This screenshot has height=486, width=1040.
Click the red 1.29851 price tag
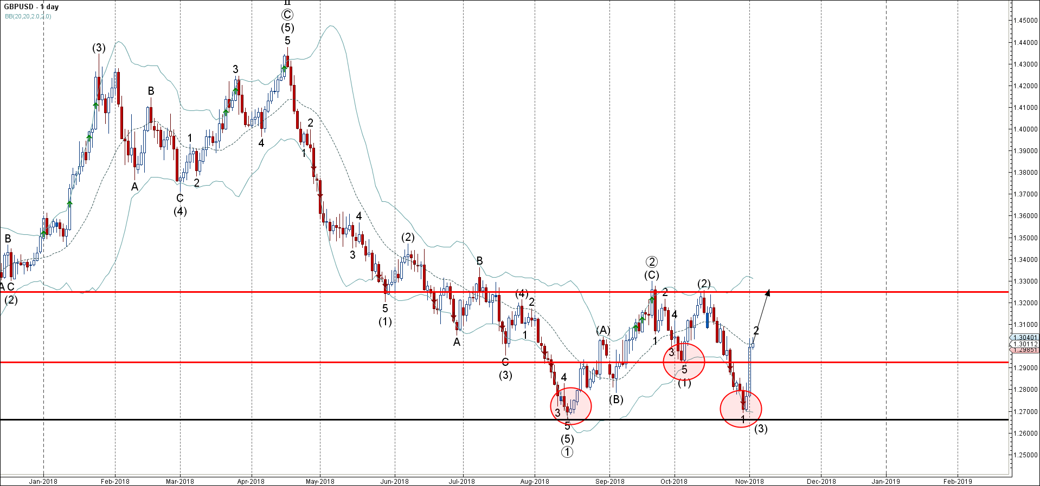1025,350
